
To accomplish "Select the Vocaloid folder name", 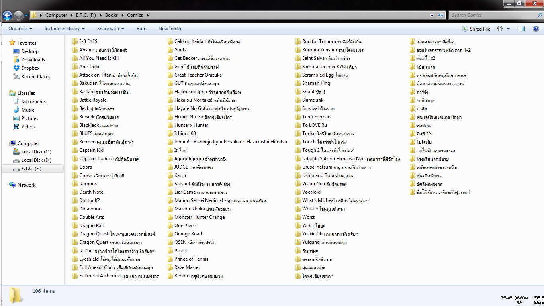I will pos(311,192).
